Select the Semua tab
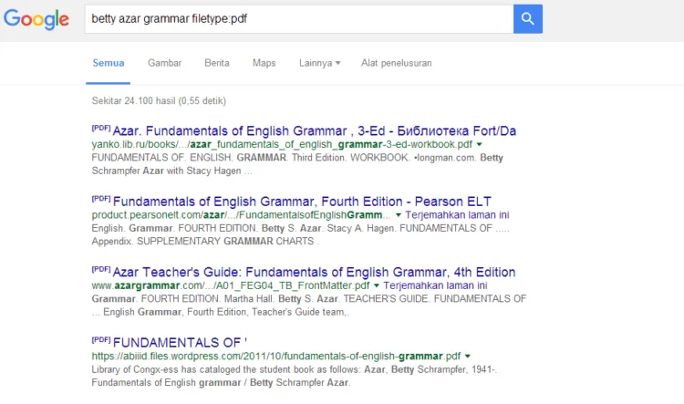Image resolution: width=684 pixels, height=404 pixels. click(x=109, y=63)
